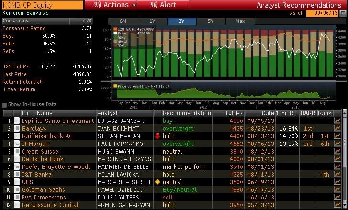Open the Keefe, Bruyette & Woods document icon
Viewport: 348px width, 210px height.
[17, 166]
